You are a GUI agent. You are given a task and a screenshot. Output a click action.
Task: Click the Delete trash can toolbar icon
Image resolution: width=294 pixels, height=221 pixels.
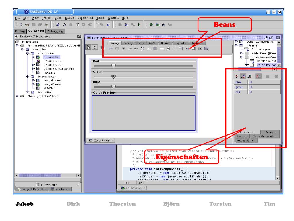point(77,25)
